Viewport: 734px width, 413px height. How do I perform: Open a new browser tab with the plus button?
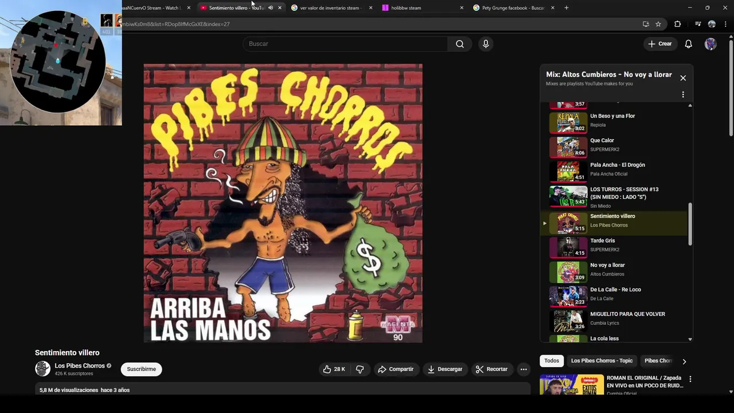coord(567,8)
